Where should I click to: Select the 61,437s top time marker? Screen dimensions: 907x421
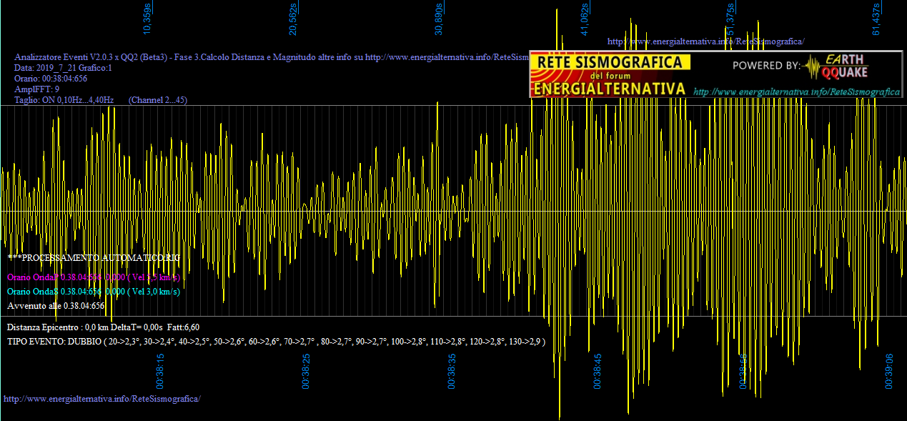coord(876,19)
